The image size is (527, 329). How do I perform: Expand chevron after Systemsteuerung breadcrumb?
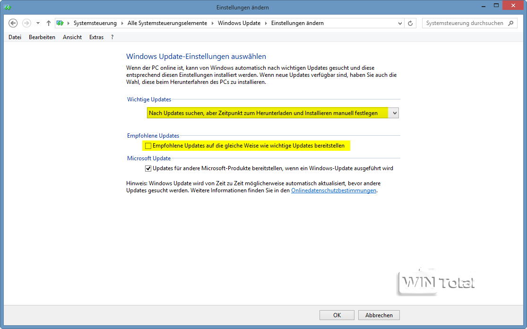(122, 23)
